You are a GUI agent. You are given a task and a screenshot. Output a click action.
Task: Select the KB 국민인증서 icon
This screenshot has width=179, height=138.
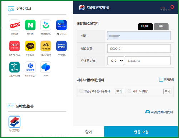coord(46,46)
